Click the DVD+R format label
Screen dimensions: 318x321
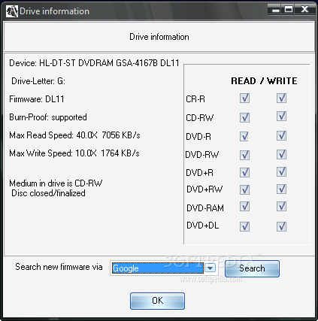tap(199, 173)
